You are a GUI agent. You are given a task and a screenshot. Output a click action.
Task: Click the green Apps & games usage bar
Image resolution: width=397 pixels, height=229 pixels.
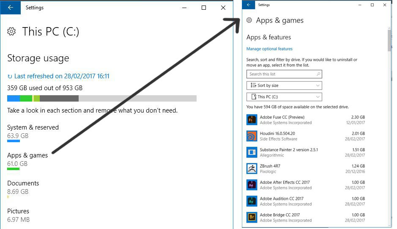point(14,169)
